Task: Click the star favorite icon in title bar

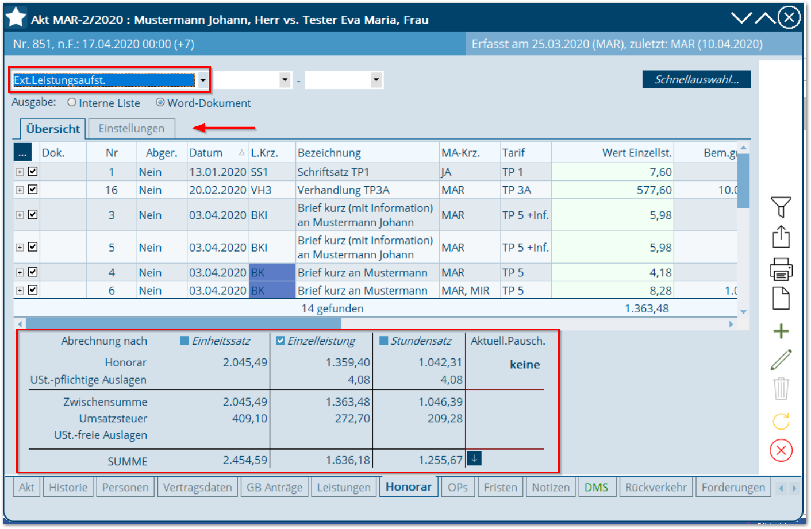Action: (16, 17)
